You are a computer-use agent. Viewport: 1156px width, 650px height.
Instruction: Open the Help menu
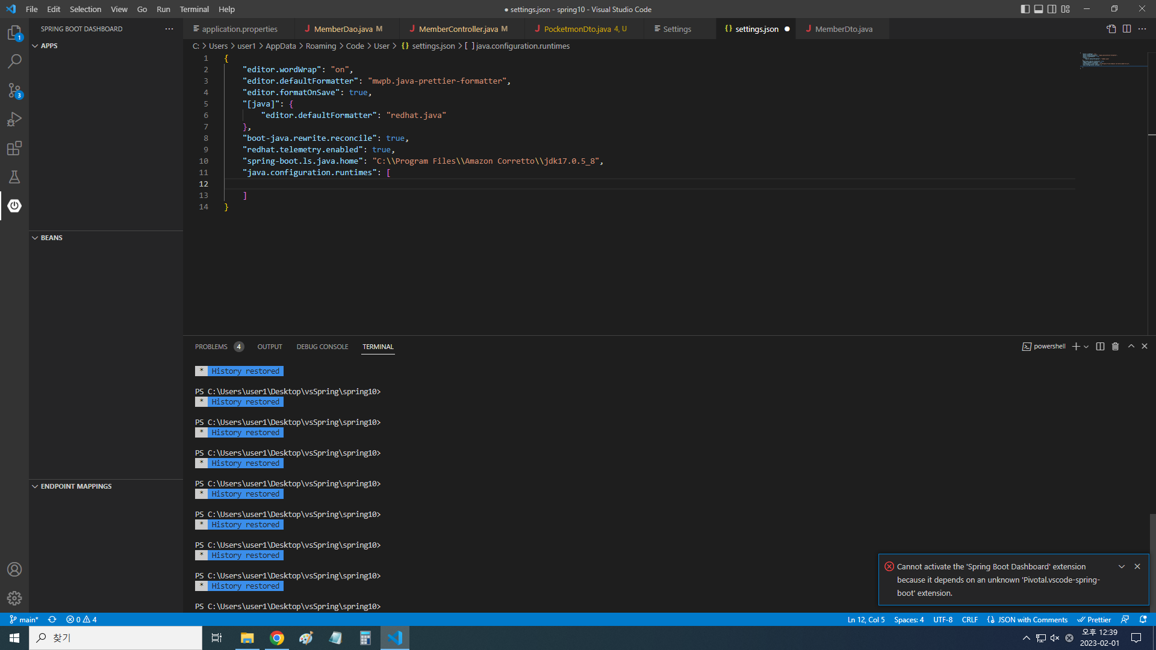227,9
